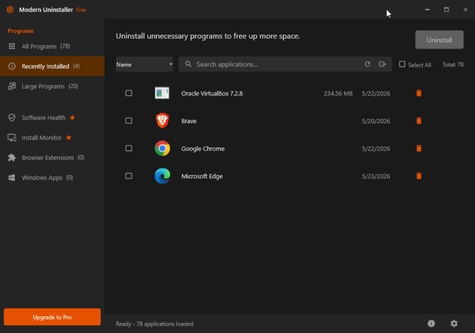
Task: Click the 234.56 MB size value
Action: click(338, 93)
